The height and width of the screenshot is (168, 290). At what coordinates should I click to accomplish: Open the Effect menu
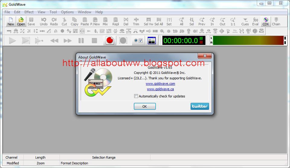(x=29, y=12)
